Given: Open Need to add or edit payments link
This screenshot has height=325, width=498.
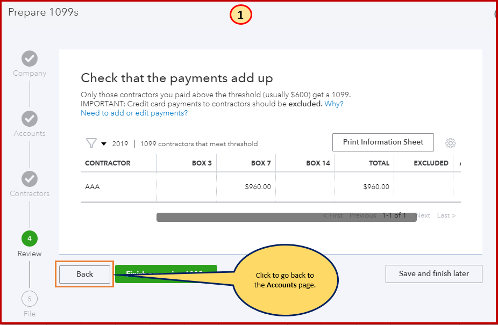Looking at the screenshot, I should [x=134, y=113].
